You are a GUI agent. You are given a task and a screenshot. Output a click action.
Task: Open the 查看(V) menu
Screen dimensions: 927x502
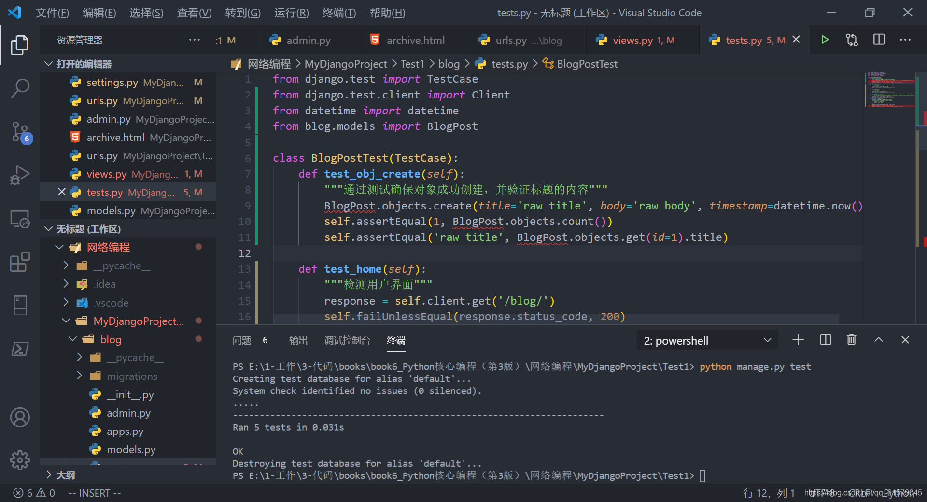click(194, 13)
